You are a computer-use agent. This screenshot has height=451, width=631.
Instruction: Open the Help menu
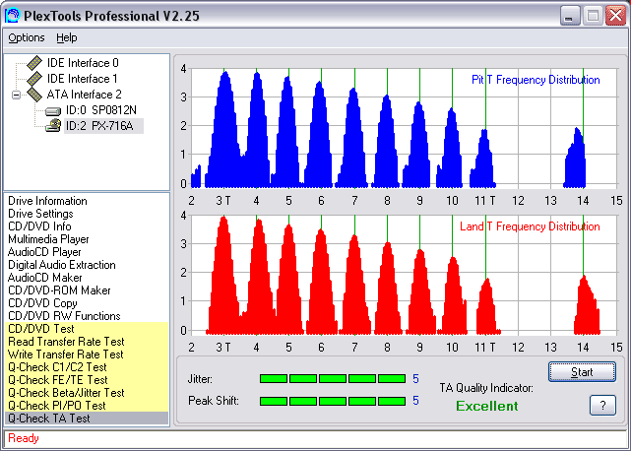coord(66,37)
